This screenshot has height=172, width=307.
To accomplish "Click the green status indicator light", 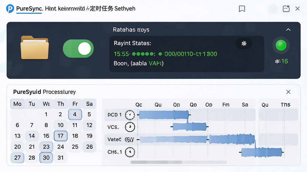I will (281, 45).
